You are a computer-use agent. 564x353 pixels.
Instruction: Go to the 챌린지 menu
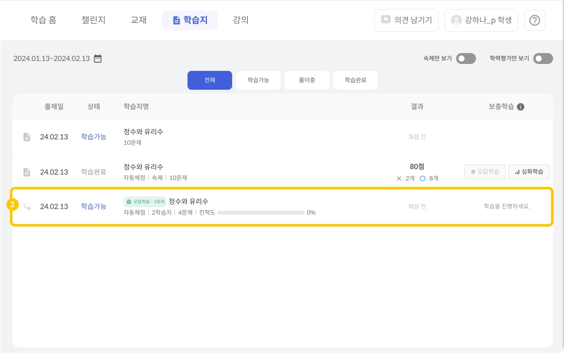(93, 20)
